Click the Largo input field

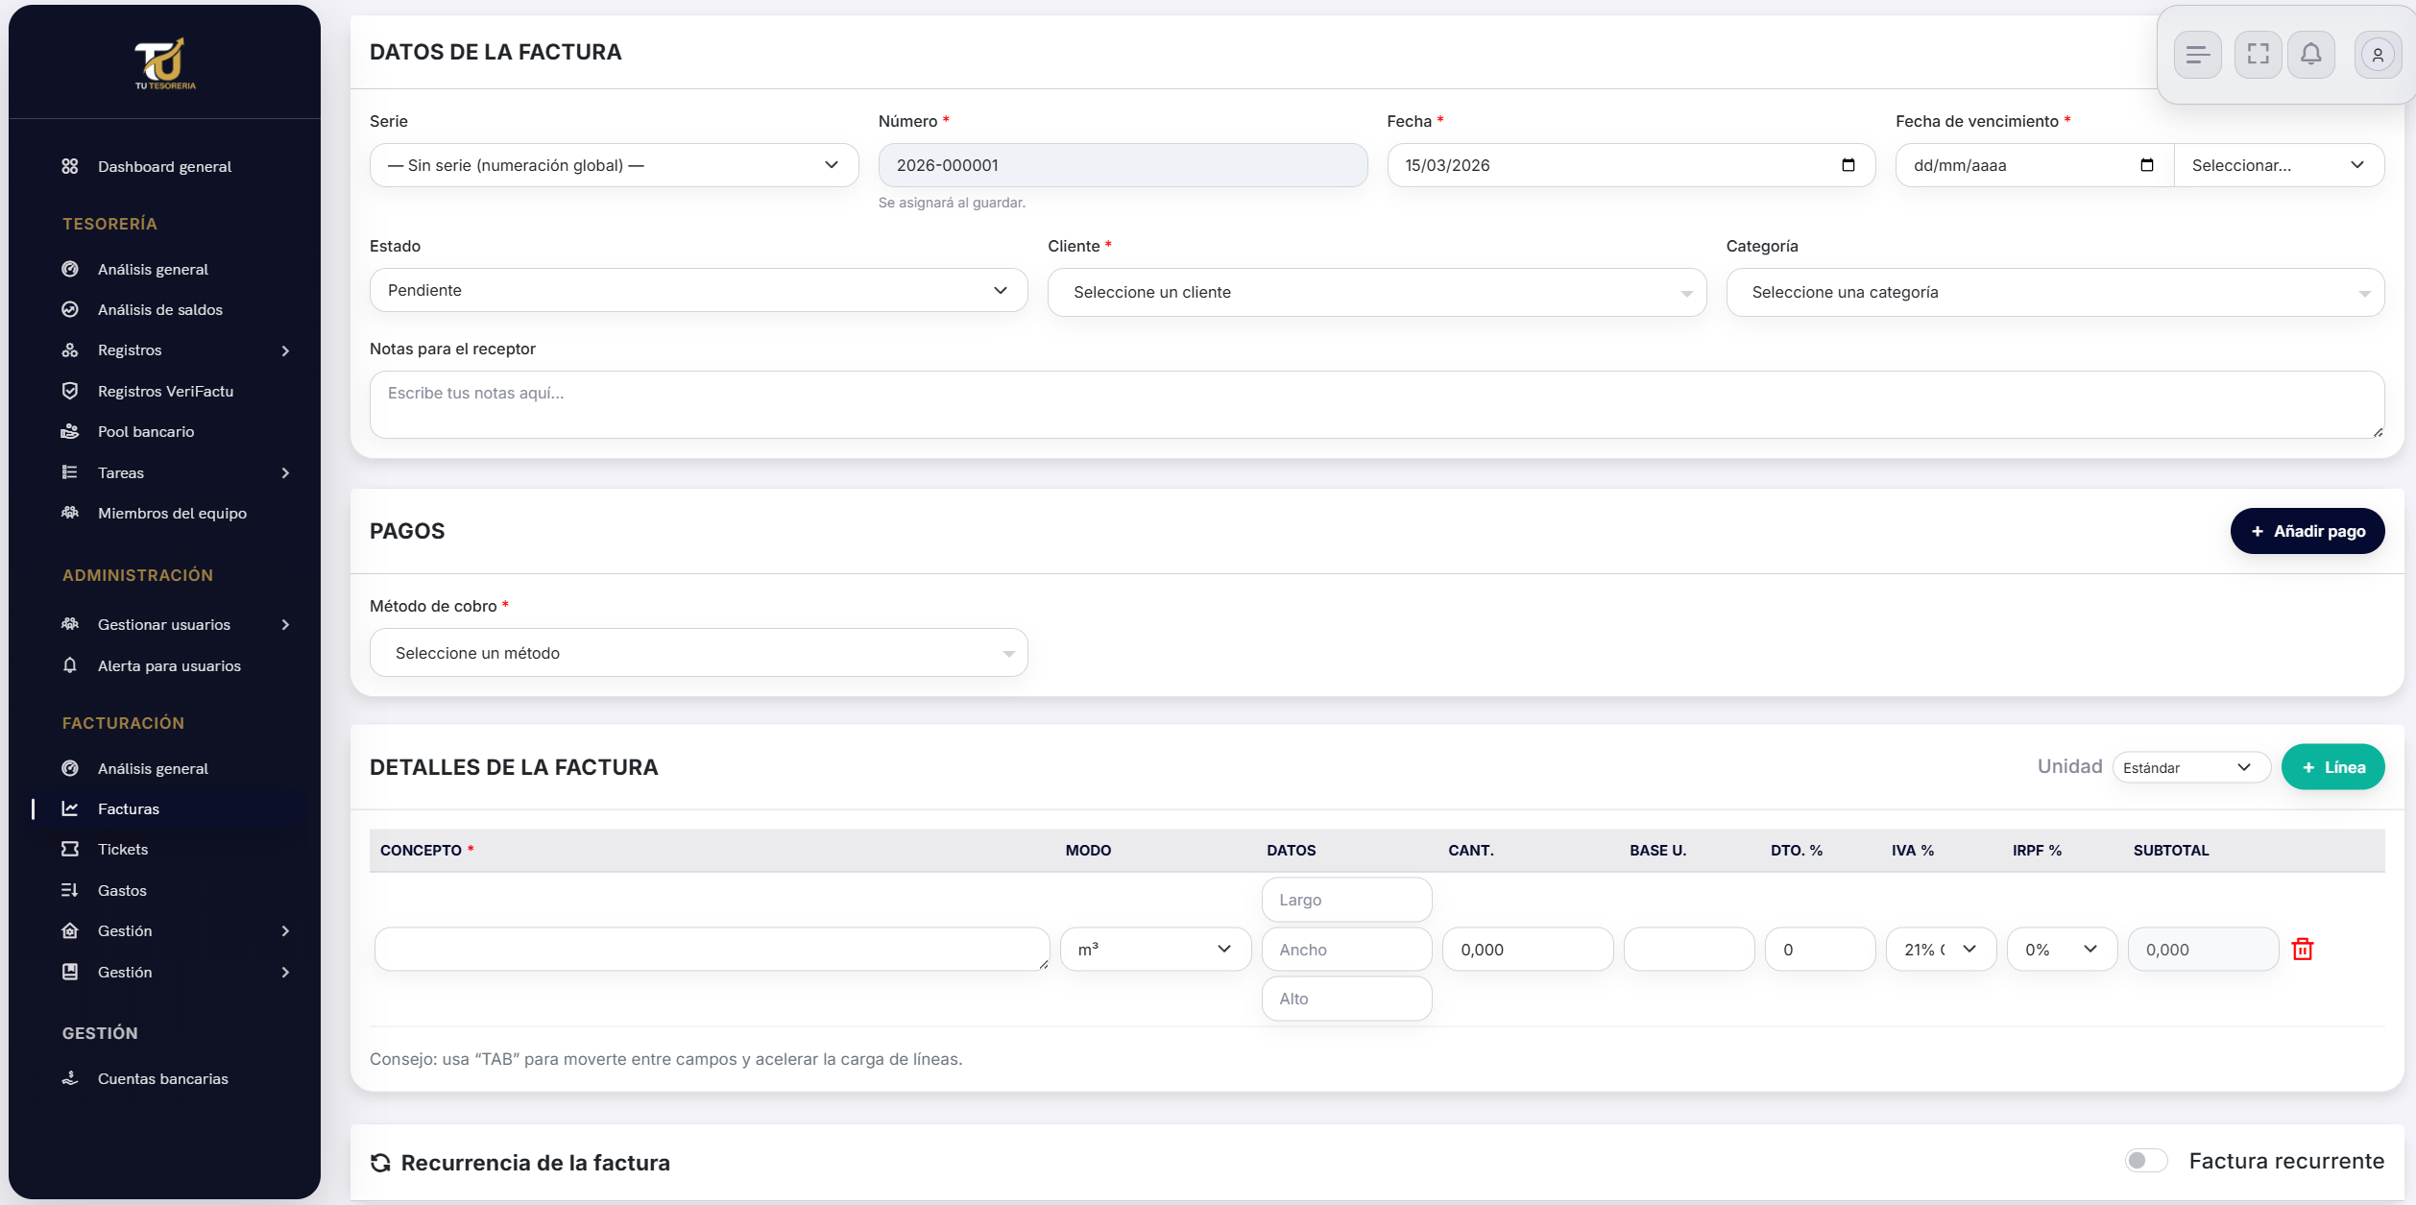point(1346,900)
